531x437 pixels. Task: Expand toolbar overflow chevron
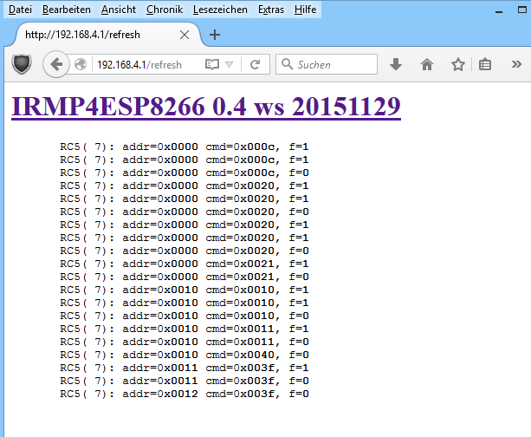tap(516, 64)
